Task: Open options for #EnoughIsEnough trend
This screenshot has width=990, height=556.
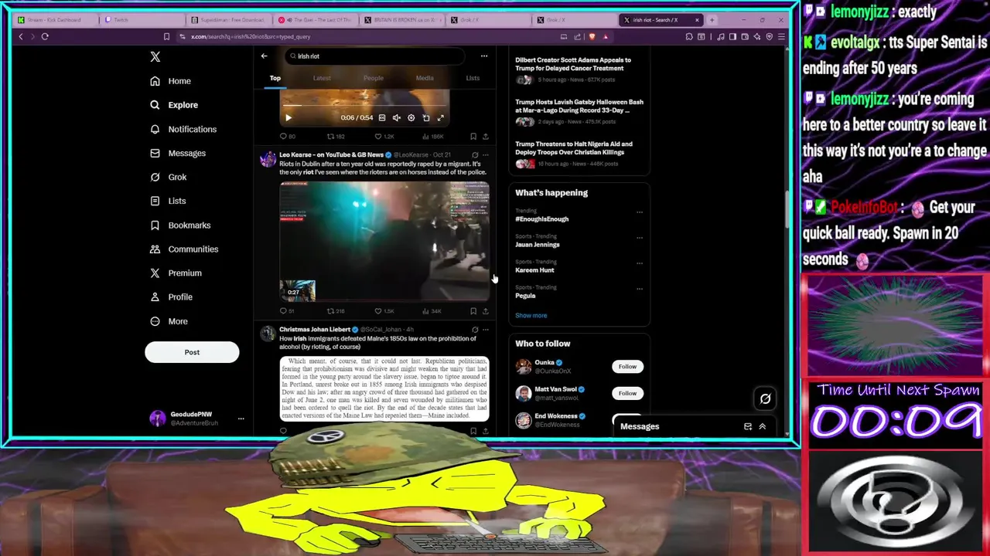Action: [x=640, y=212]
